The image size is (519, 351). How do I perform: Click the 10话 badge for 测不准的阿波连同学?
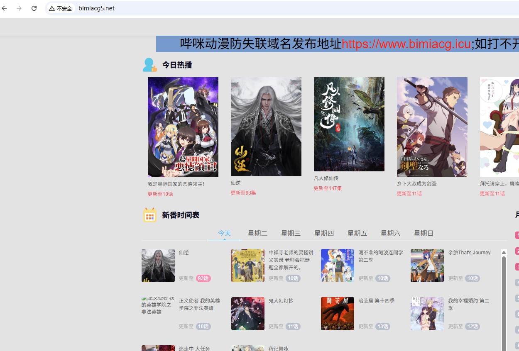[x=383, y=278]
